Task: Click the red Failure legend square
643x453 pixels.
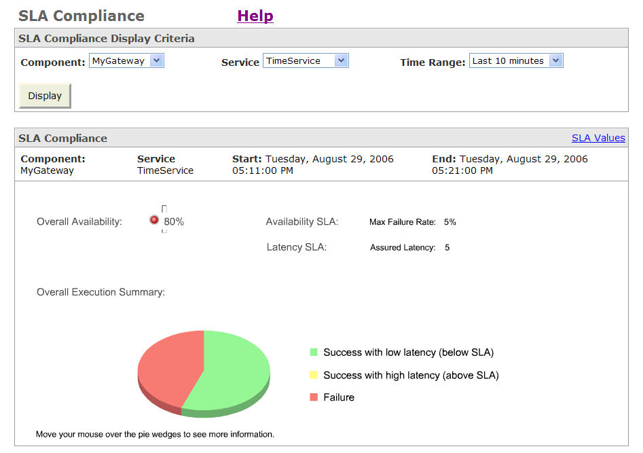Action: [x=314, y=397]
